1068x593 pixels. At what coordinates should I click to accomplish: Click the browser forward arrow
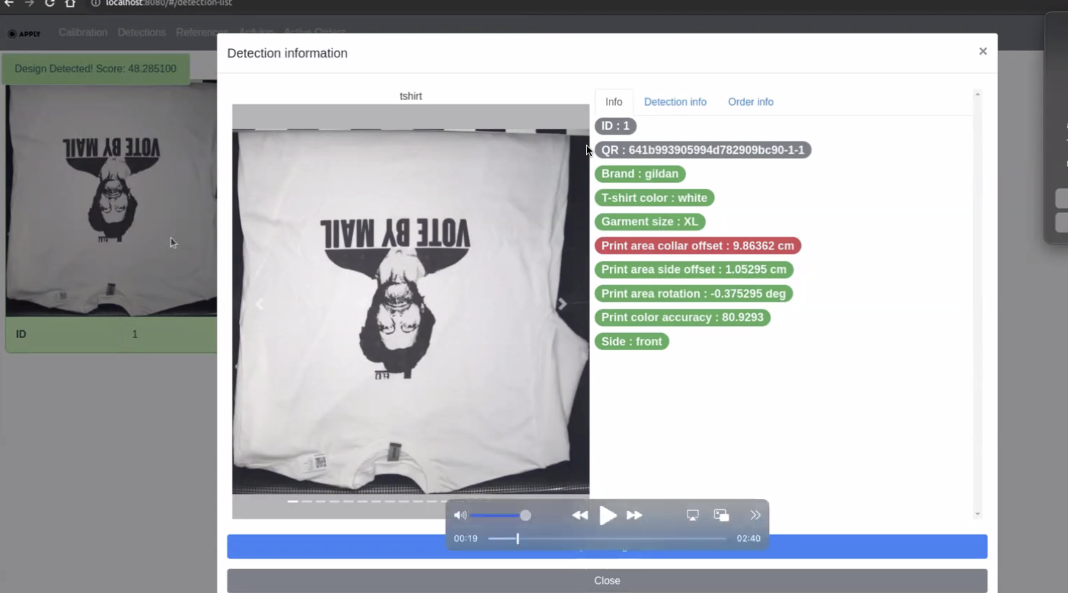(x=29, y=3)
